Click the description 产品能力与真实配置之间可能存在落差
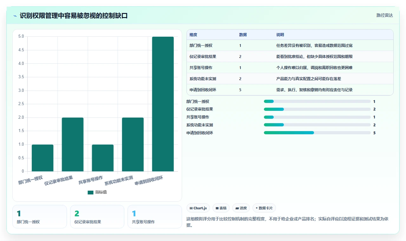The width and height of the screenshot is (406, 241). (x=309, y=79)
